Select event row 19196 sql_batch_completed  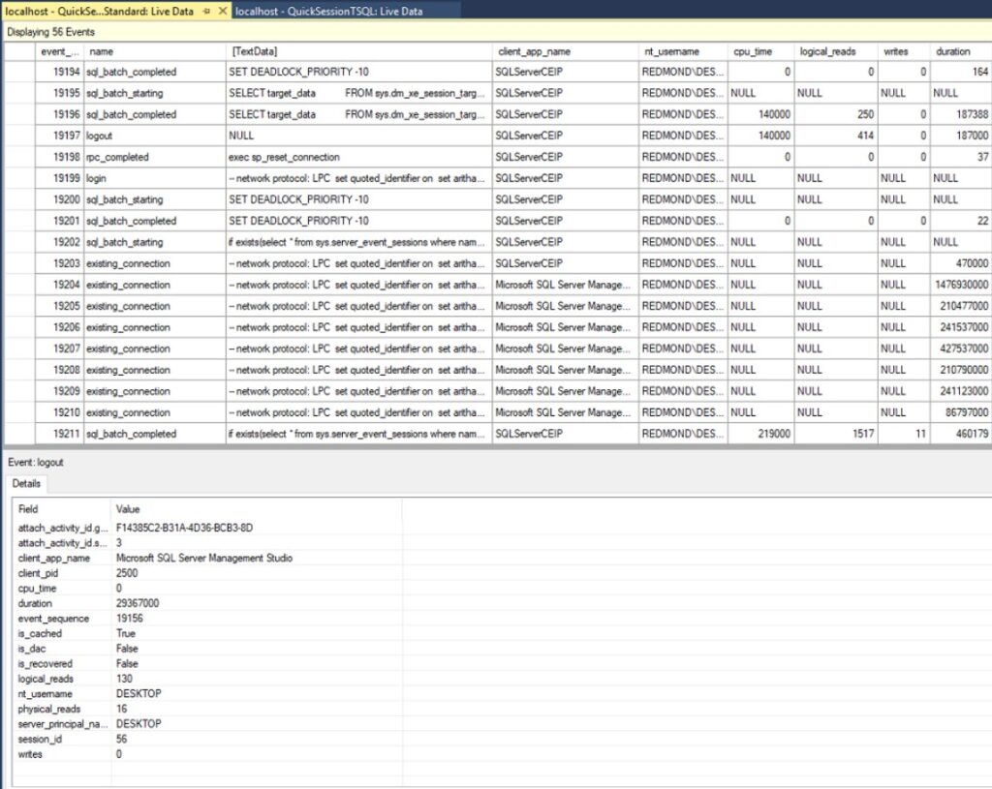tap(498, 114)
